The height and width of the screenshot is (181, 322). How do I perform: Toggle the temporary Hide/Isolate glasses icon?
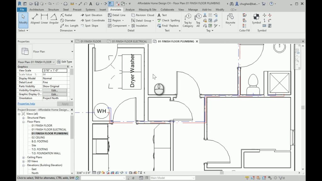click(x=122, y=173)
